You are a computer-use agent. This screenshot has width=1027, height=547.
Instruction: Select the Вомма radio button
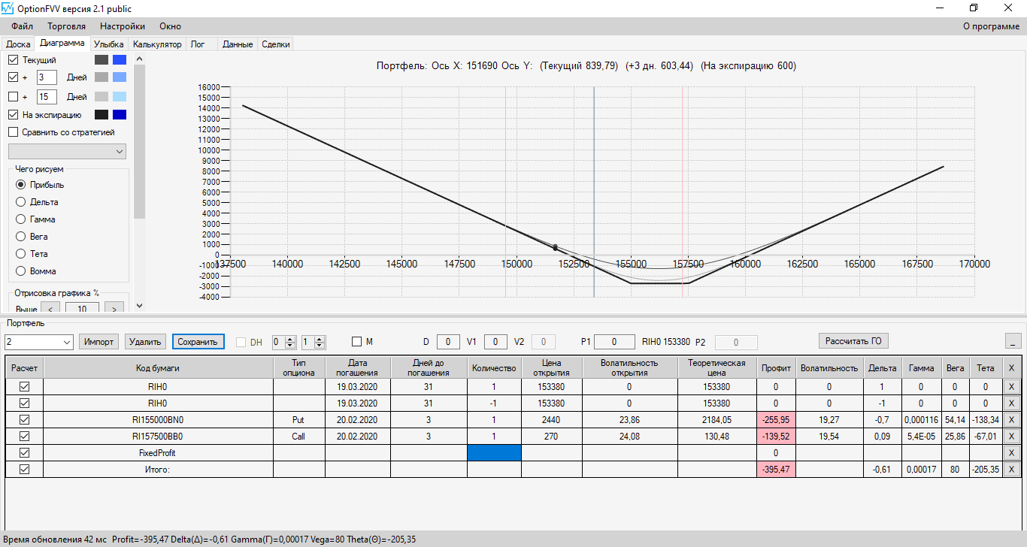[21, 271]
